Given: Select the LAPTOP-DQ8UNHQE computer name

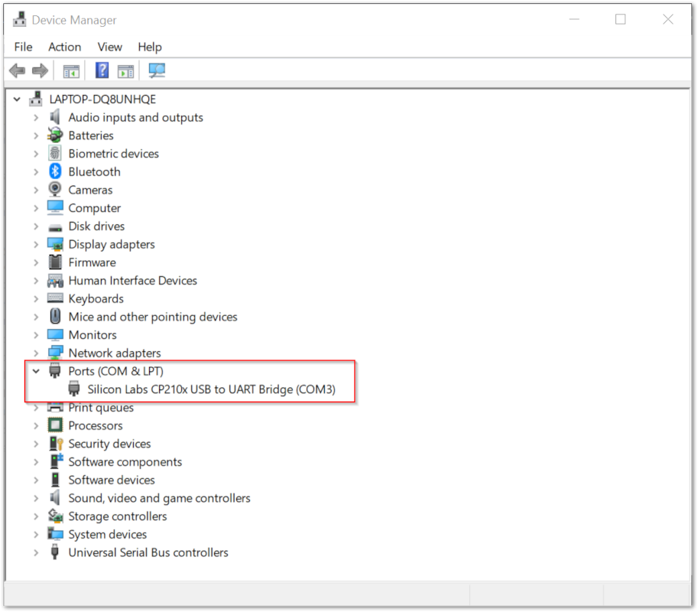Looking at the screenshot, I should (102, 99).
